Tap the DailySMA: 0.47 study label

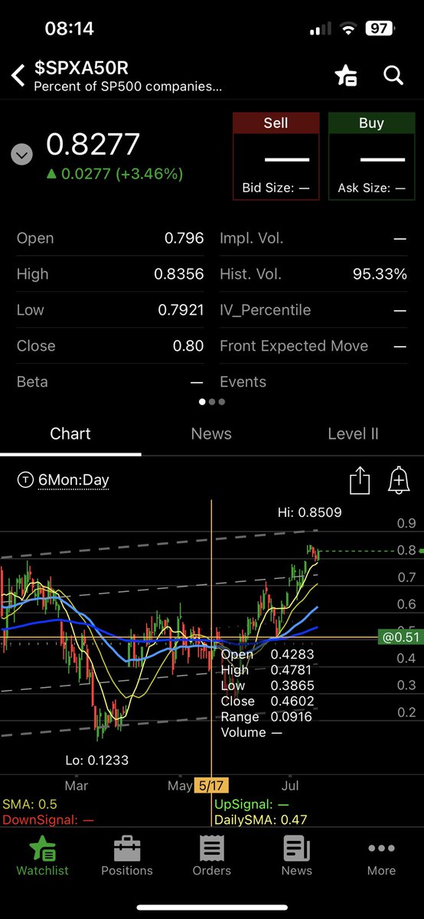(x=262, y=820)
